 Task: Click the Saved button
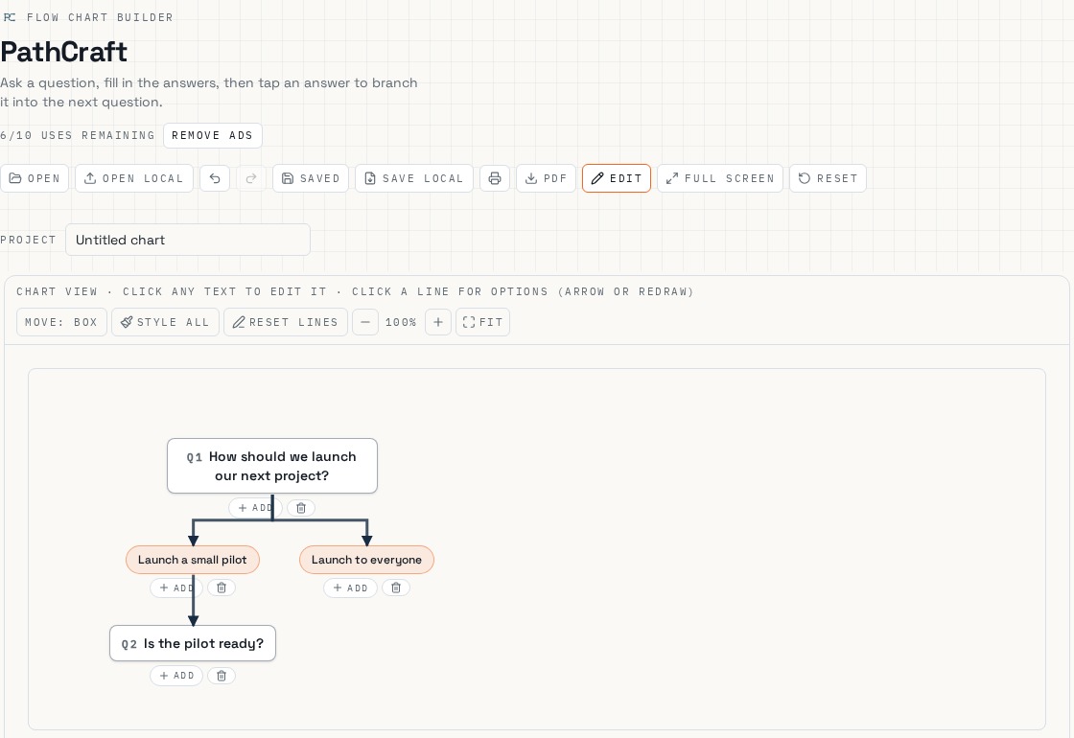pyautogui.click(x=311, y=178)
